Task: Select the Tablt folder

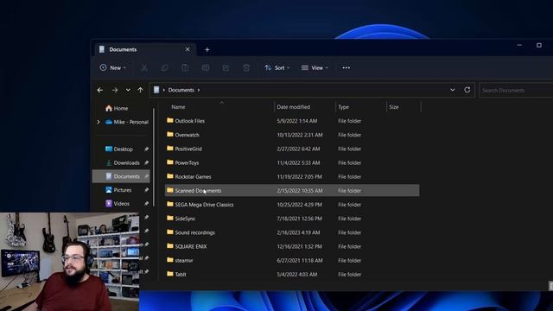Action: pyautogui.click(x=292, y=274)
